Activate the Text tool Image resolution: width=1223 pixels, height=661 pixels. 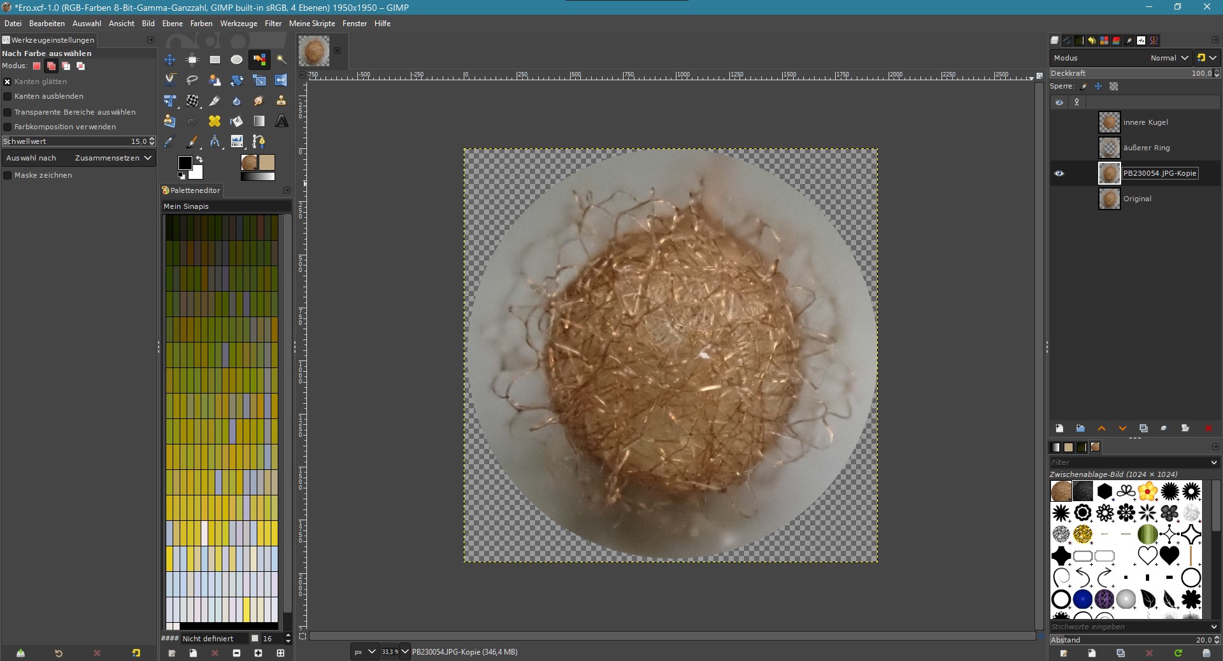tap(281, 121)
